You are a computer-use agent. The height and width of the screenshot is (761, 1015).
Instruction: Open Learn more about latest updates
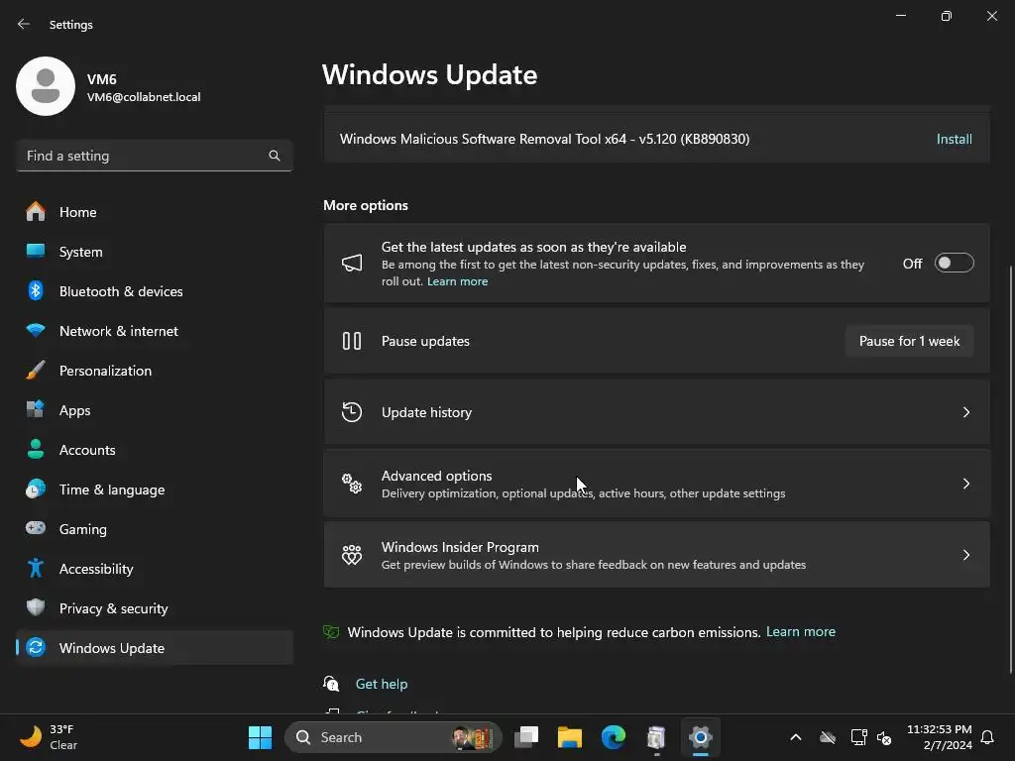[x=457, y=281]
